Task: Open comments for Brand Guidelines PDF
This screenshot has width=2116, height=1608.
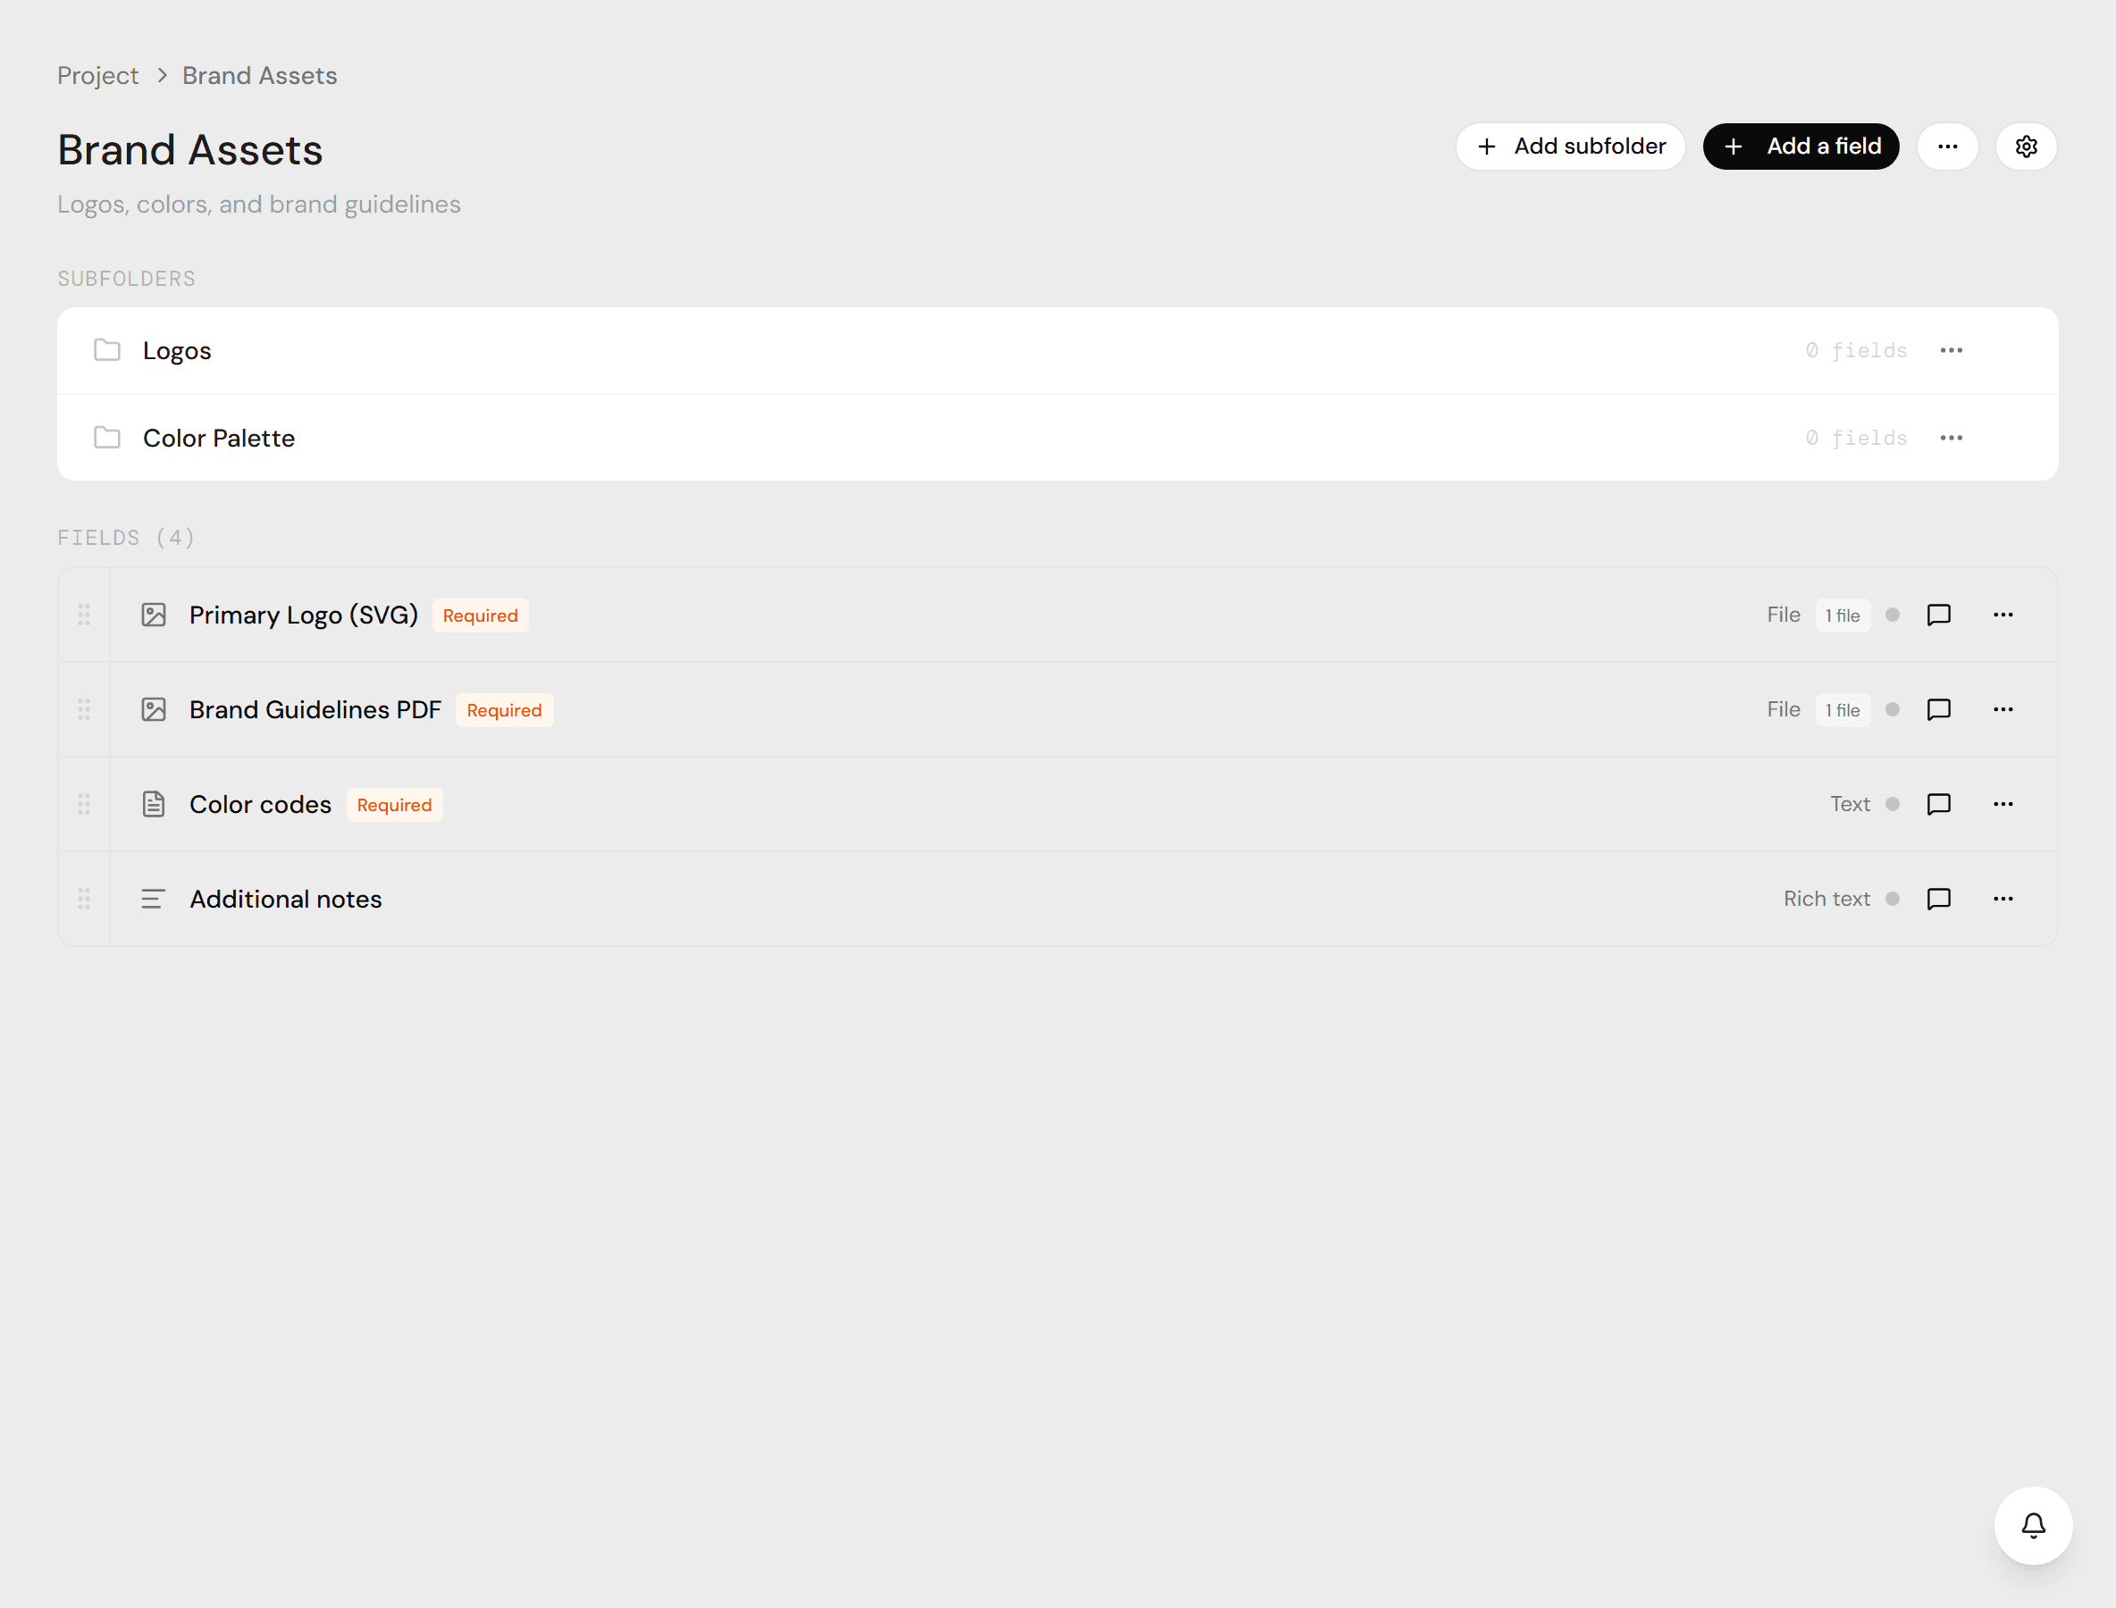Action: pos(1938,709)
